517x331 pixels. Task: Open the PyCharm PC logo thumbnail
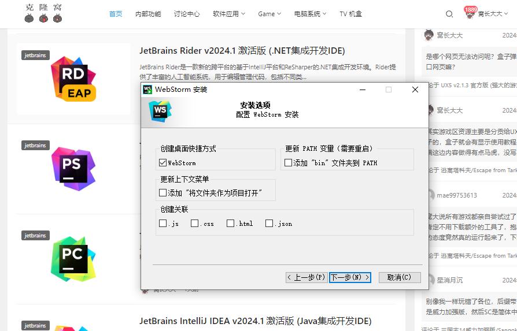coord(73,259)
